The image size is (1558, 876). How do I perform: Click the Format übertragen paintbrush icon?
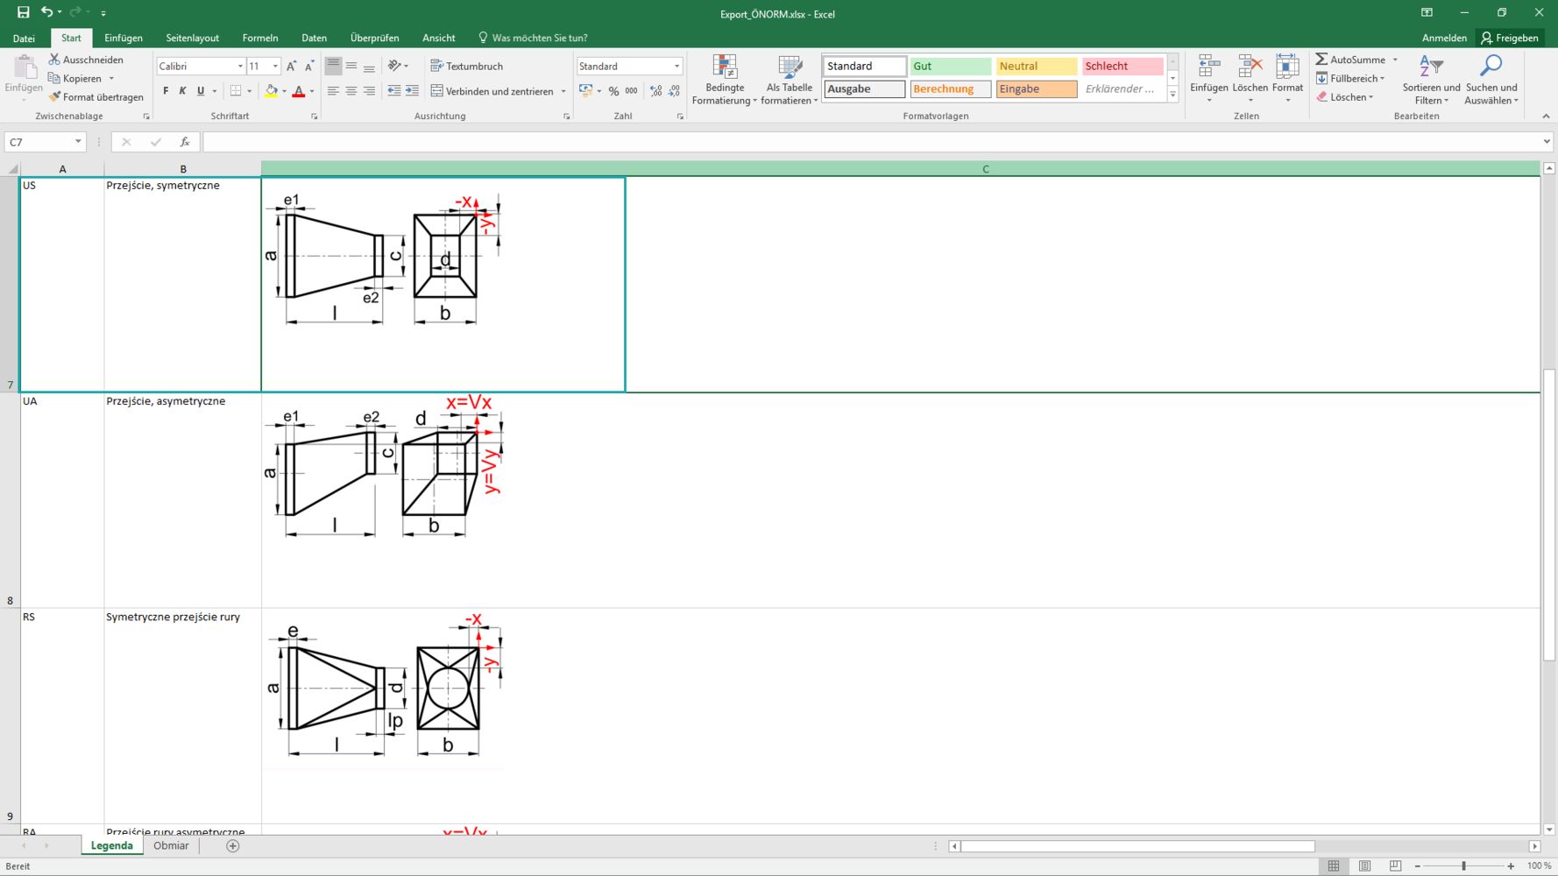tap(54, 97)
